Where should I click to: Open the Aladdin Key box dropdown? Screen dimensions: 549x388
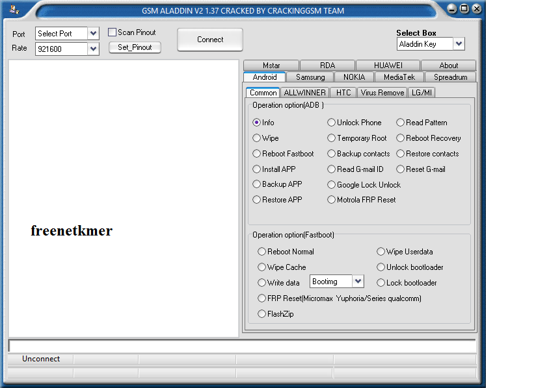459,43
